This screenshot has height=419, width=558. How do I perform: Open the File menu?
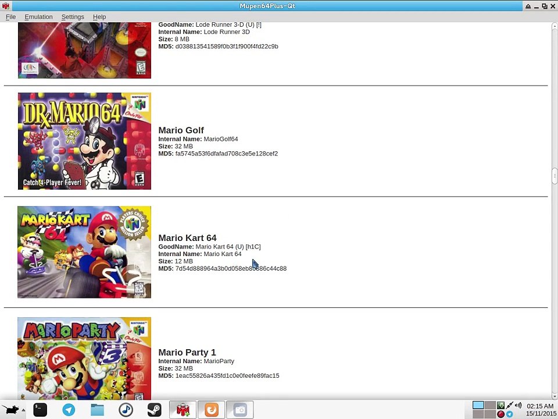tap(10, 17)
